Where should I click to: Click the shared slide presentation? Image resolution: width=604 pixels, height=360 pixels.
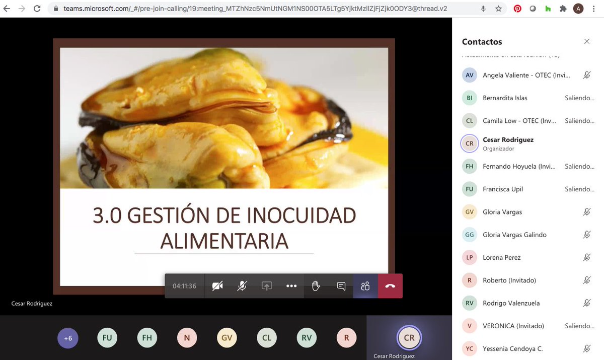224,166
